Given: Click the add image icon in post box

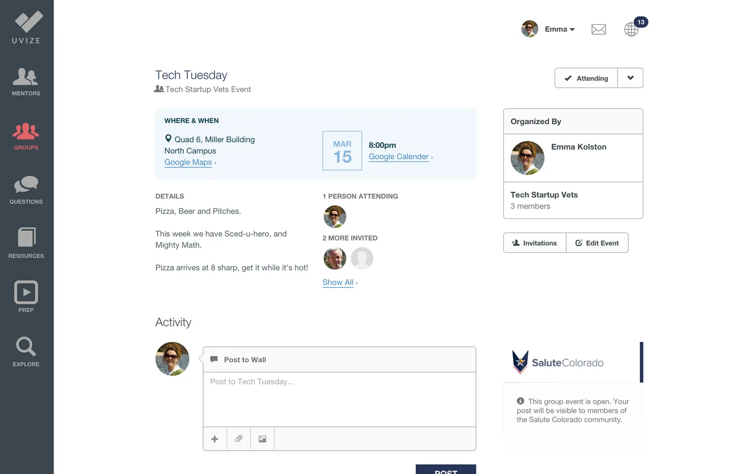Looking at the screenshot, I should [262, 439].
